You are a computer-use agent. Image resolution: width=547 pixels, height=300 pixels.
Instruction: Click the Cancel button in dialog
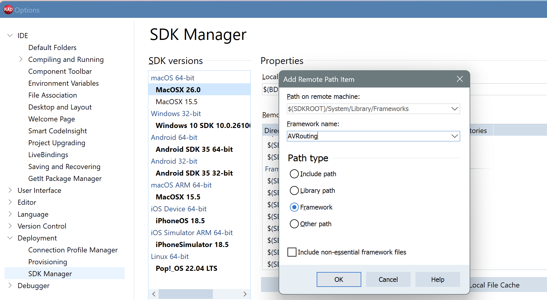click(x=388, y=279)
